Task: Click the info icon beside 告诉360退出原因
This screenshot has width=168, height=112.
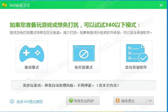Action: click(12, 101)
